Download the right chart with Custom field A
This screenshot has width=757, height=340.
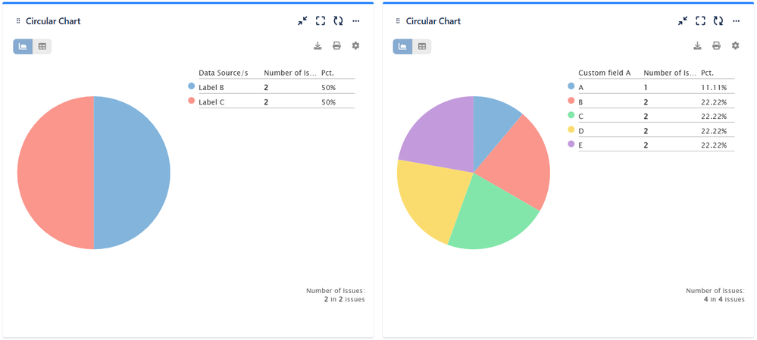698,46
